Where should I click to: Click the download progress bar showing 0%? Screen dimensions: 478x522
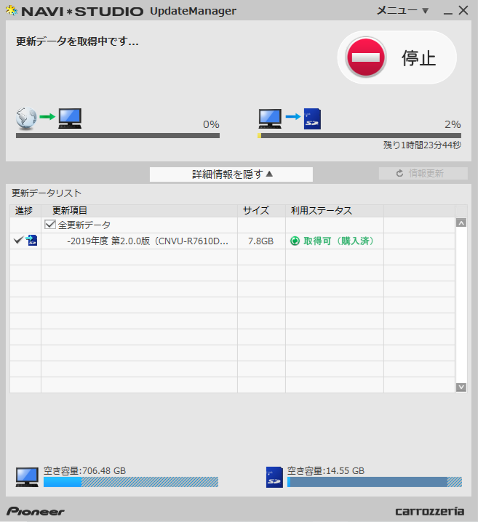point(118,135)
